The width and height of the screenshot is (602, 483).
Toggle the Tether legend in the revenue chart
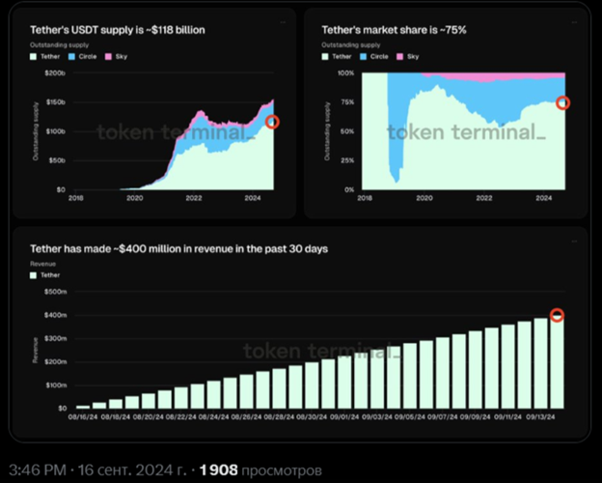45,275
